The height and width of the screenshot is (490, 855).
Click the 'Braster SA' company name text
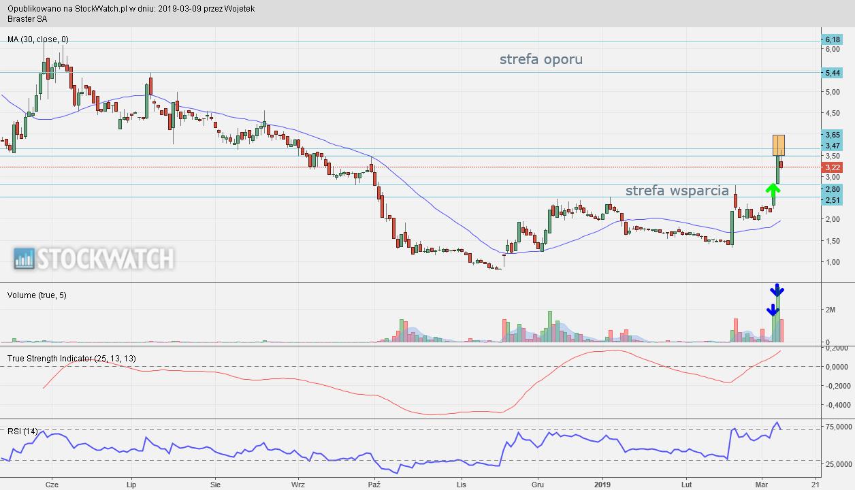coord(27,19)
